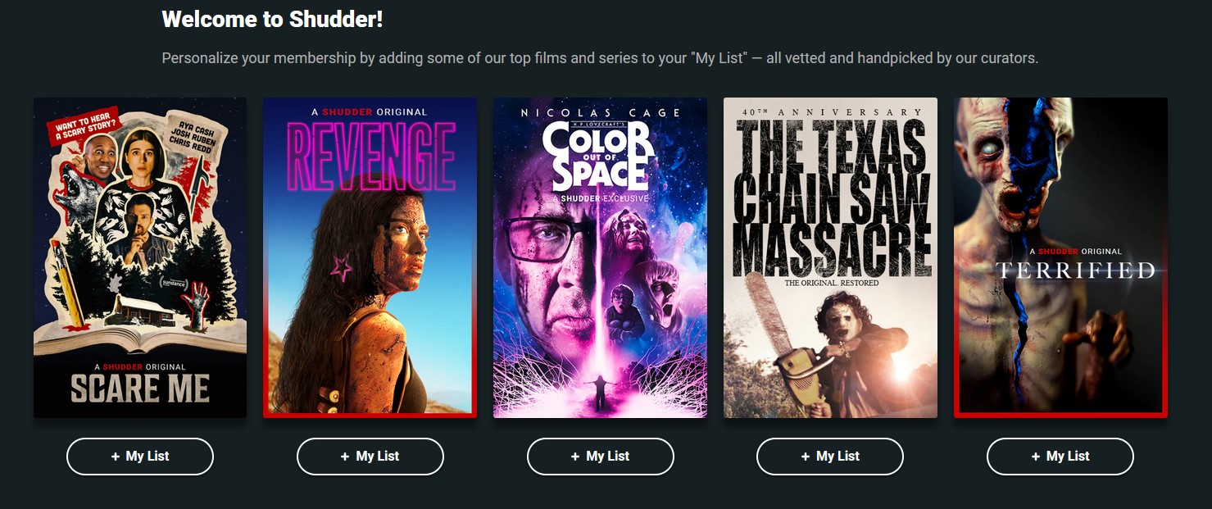This screenshot has height=509, width=1212.
Task: Click the Sundance laurel badge on Scare Me poster
Action: 172,284
